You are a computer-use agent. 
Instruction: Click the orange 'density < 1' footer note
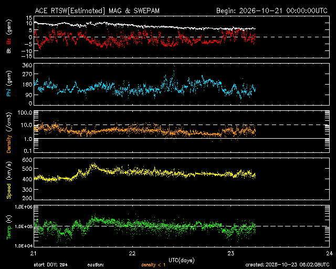(153, 265)
